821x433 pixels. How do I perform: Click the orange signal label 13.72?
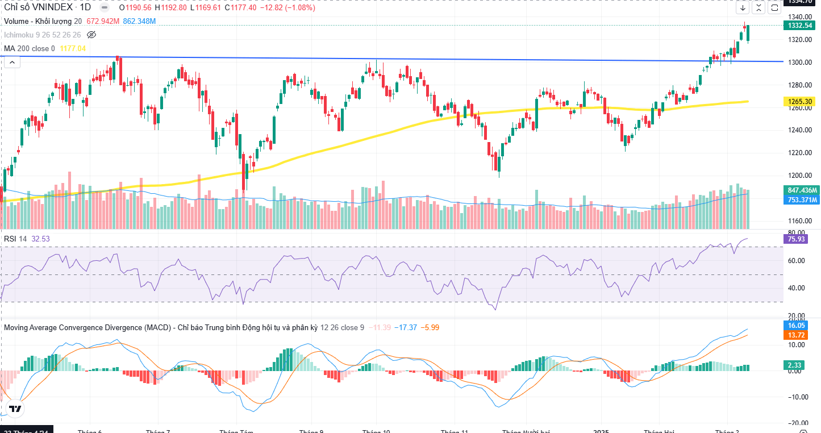click(x=795, y=335)
